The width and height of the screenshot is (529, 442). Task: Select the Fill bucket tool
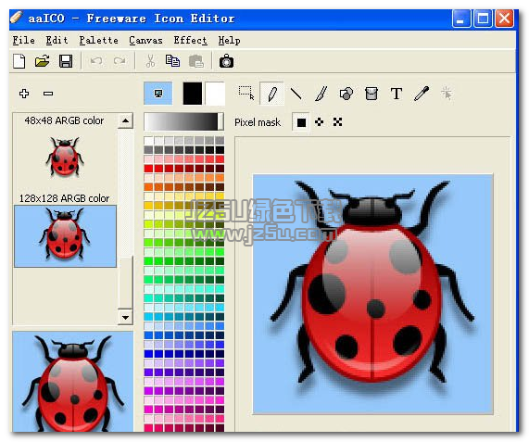click(372, 94)
